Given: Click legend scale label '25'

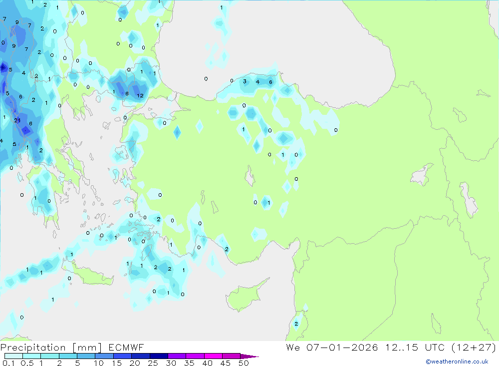Looking at the screenshot, I should click(x=153, y=363).
